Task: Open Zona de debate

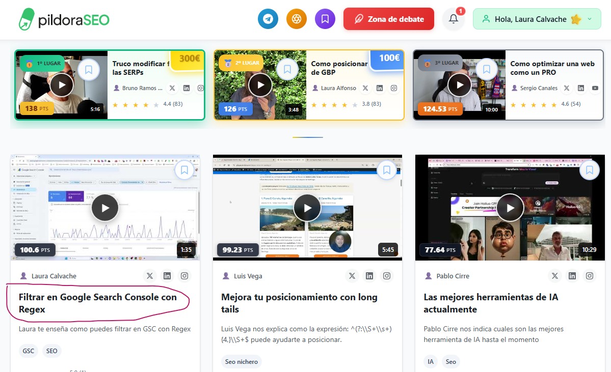Action: click(x=388, y=19)
